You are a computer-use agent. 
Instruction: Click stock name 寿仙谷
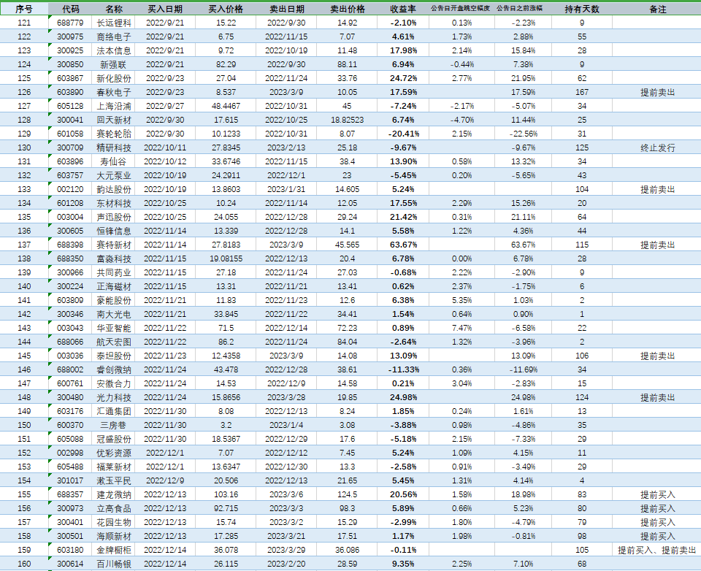tap(114, 161)
